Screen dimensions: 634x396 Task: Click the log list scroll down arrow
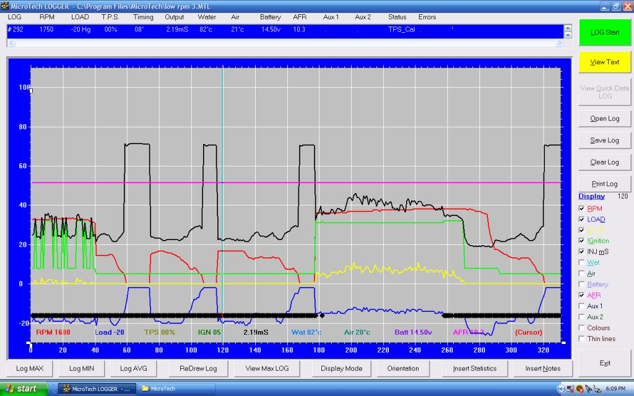(x=568, y=35)
